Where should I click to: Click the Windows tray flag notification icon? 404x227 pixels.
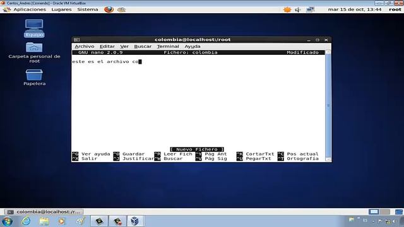pyautogui.click(x=381, y=221)
